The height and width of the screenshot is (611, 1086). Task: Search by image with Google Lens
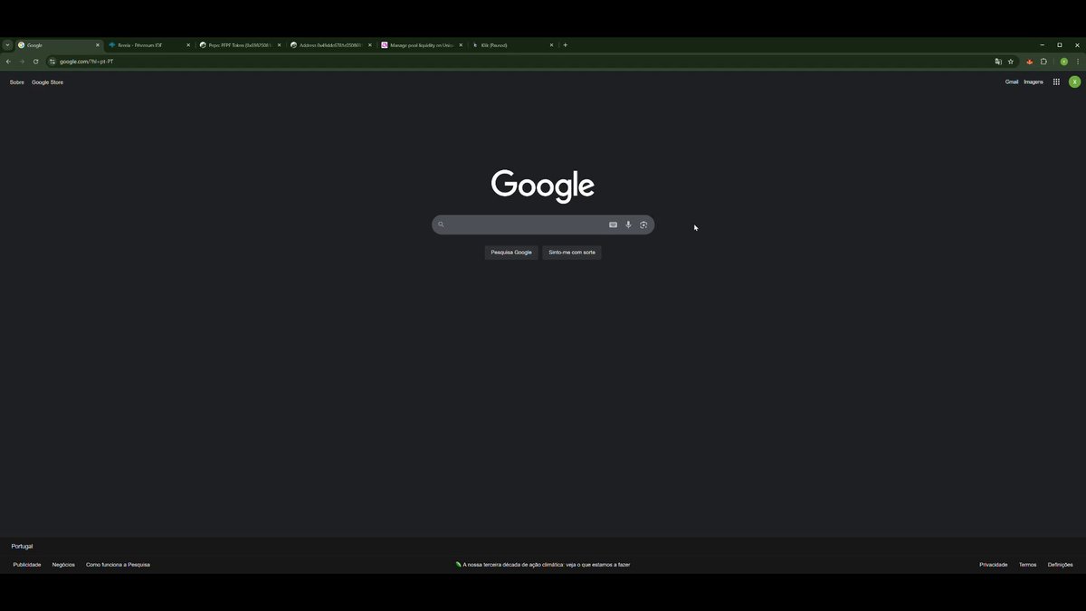[643, 224]
